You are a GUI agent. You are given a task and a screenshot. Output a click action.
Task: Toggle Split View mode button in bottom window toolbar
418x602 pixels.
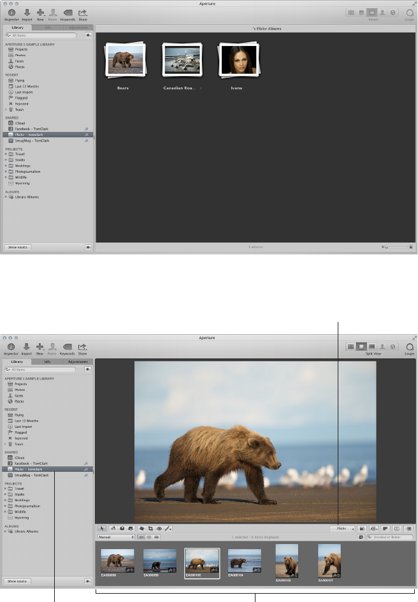[361, 347]
